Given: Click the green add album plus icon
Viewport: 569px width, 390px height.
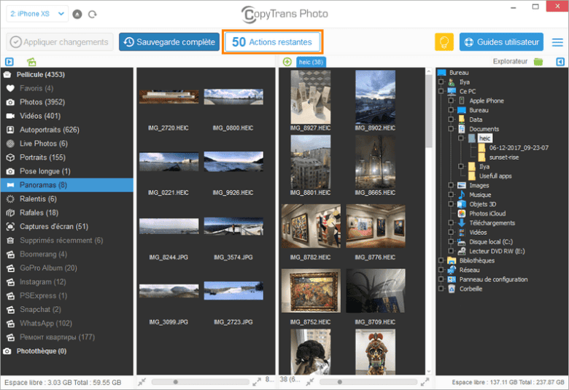Looking at the screenshot, I should coord(287,62).
